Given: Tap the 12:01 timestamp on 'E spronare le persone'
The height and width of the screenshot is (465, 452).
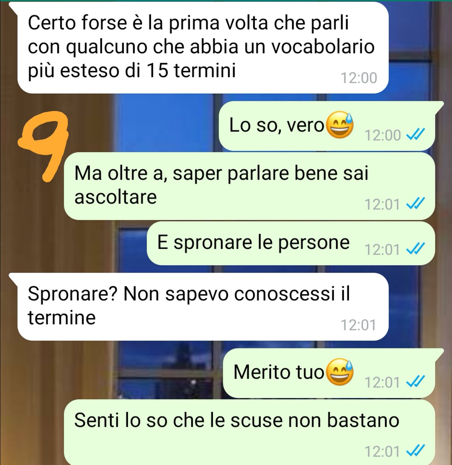Looking at the screenshot, I should coord(382,249).
